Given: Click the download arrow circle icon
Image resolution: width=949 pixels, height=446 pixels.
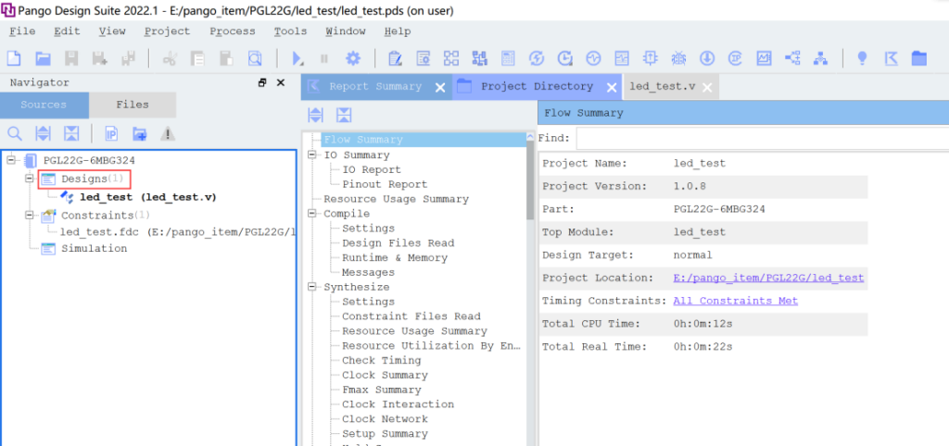Looking at the screenshot, I should coord(707,58).
